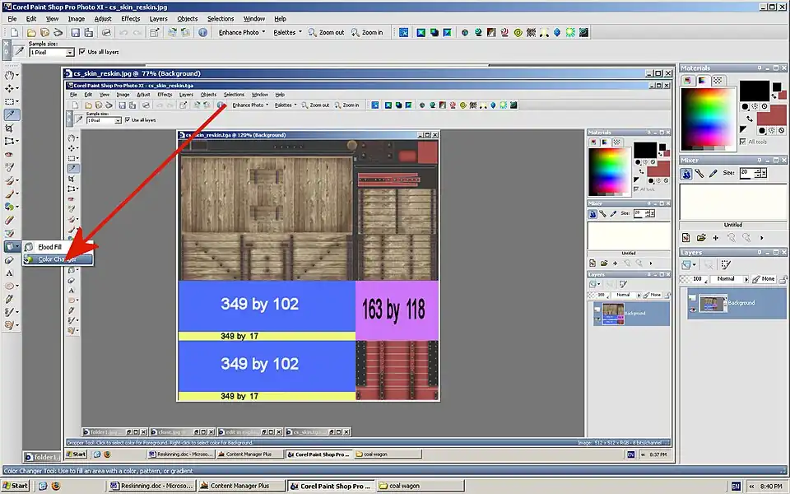Select the Dropper tool in the left toolbar
Image resolution: width=790 pixels, height=494 pixels.
click(x=11, y=114)
